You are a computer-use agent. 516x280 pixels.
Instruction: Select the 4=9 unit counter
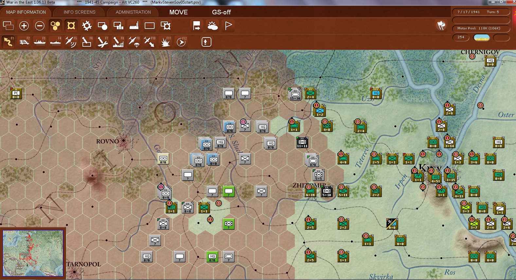(x=343, y=159)
